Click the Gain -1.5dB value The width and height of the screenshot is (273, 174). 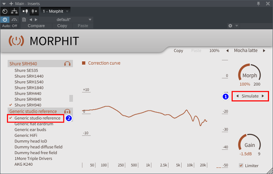point(246,154)
